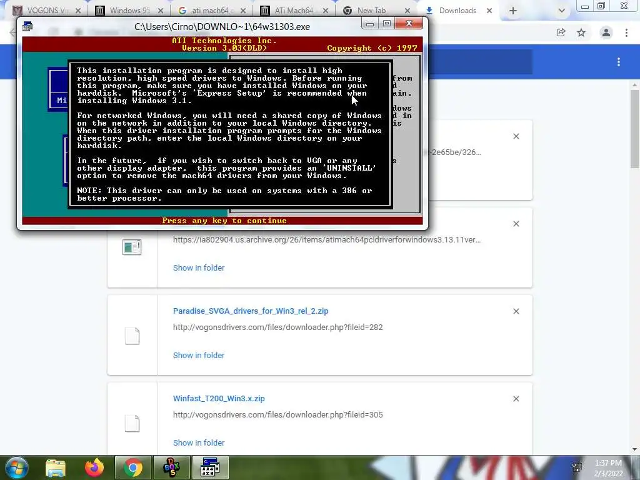Click 'Press any key to continue' bar

pyautogui.click(x=224, y=221)
